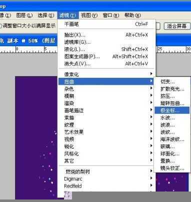Screen dimensions: 191x202
Task: Open the 视图 (V) menu
Action: click(x=89, y=15)
